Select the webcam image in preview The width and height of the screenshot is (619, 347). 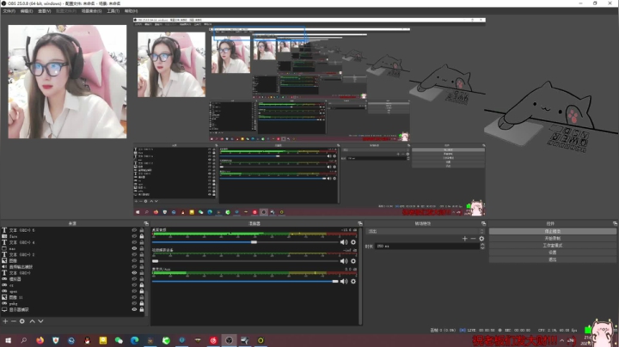[67, 82]
